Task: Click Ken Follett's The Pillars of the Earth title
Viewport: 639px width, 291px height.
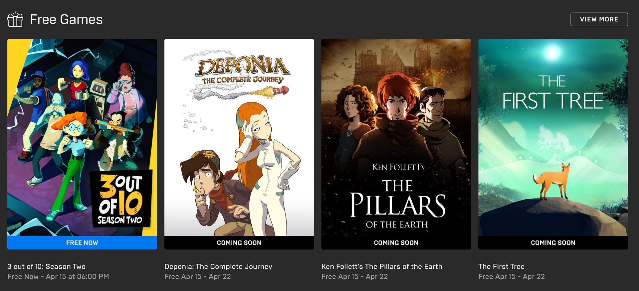Action: (382, 266)
